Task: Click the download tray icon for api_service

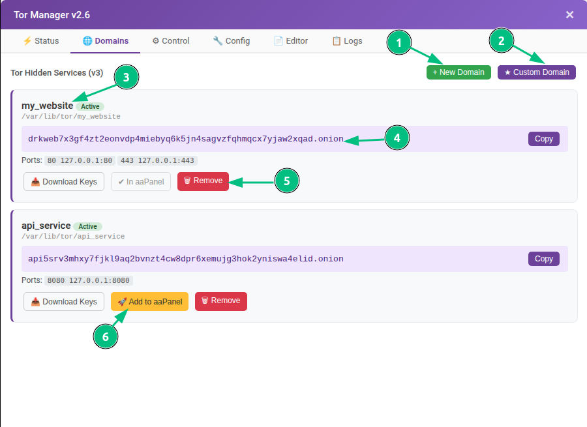Action: [35, 302]
